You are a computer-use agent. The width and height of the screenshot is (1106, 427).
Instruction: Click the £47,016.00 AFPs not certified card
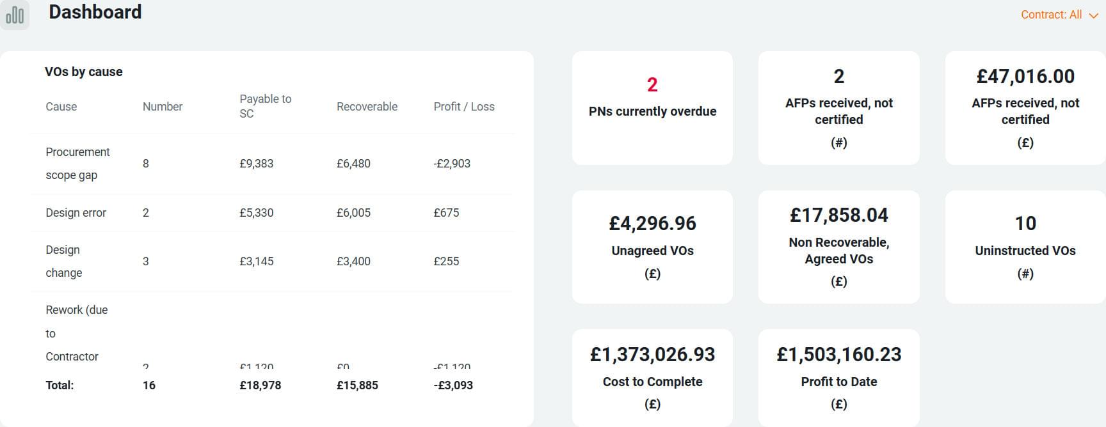(x=1025, y=107)
